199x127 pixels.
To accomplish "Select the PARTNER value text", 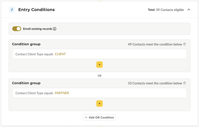I will click(62, 93).
